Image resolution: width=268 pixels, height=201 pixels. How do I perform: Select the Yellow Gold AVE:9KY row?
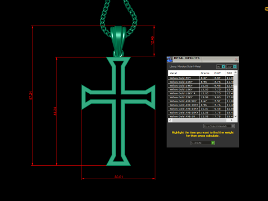(201, 101)
